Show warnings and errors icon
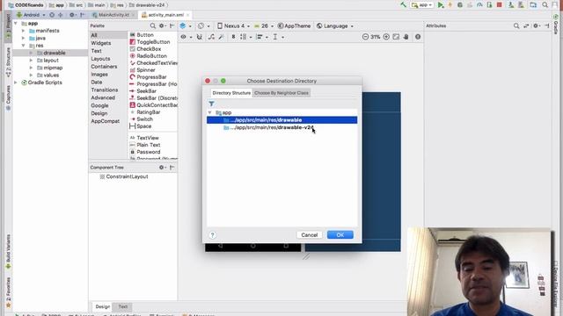This screenshot has width=563, height=316. [x=418, y=37]
